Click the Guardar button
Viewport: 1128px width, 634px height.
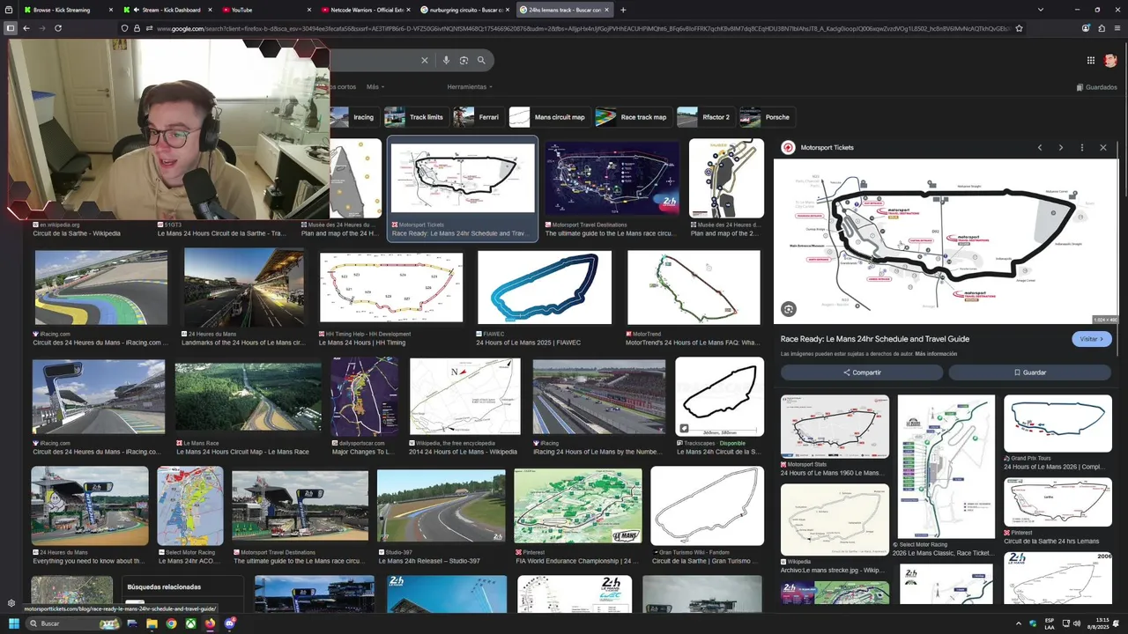tap(1030, 372)
